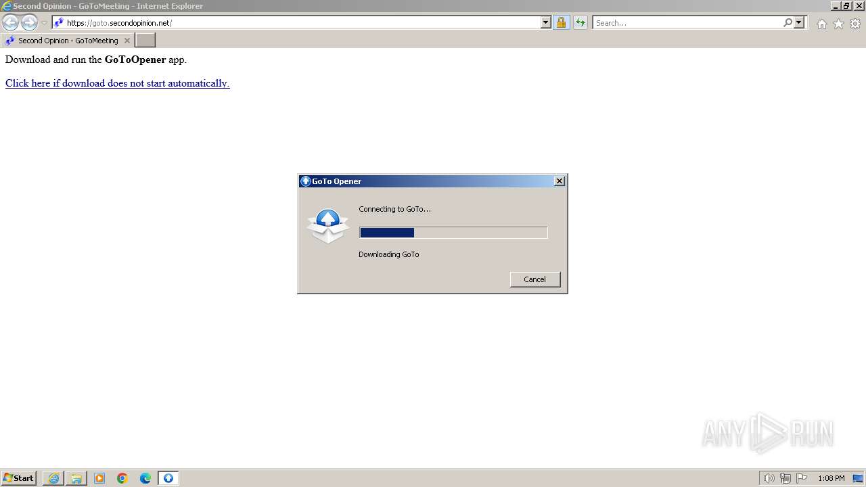Open the media player taskbar icon
The height and width of the screenshot is (487, 866).
(99, 478)
